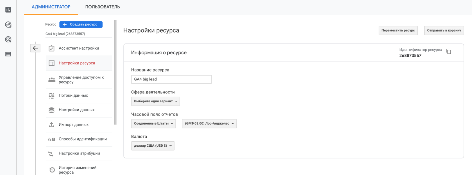This screenshot has height=175, width=472.
Task: Click the Потоки данных icon
Action: (x=51, y=96)
